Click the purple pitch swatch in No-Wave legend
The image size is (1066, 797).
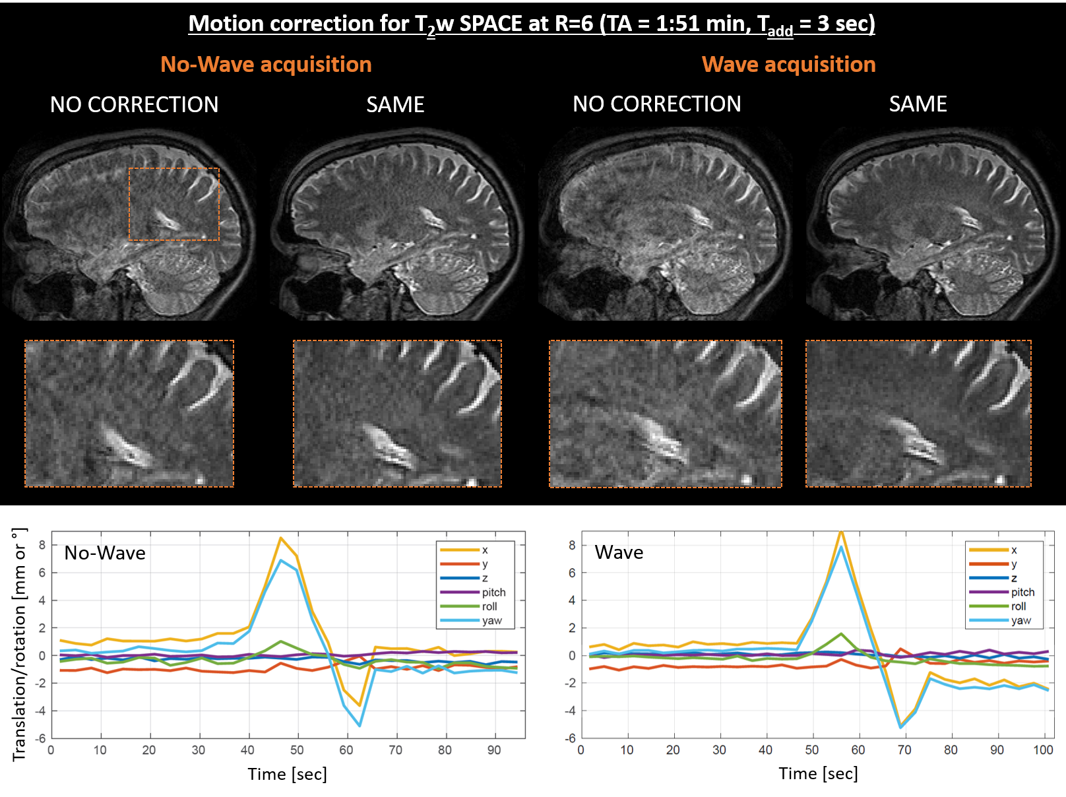tap(459, 592)
